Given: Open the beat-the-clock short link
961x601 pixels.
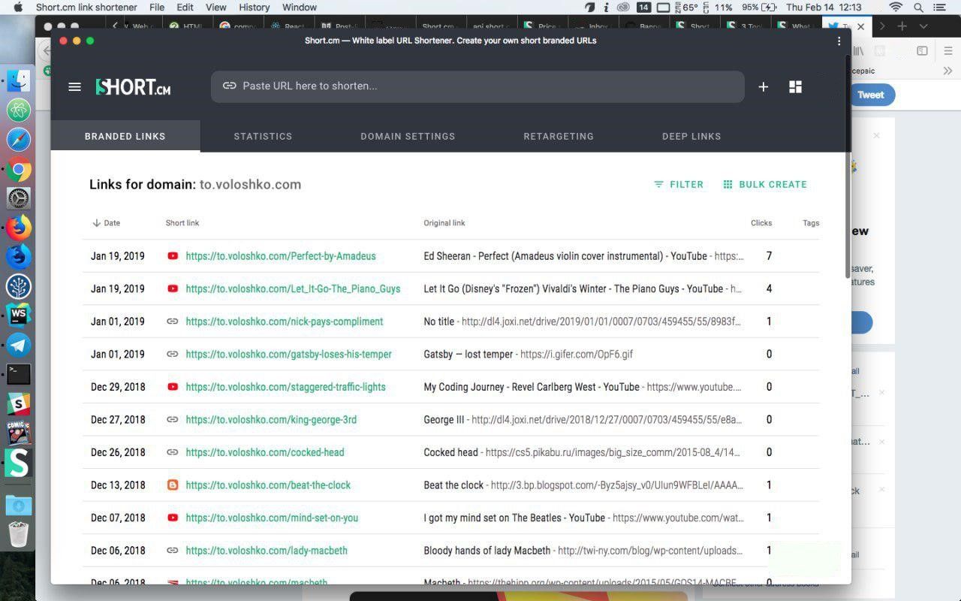Looking at the screenshot, I should [x=268, y=485].
